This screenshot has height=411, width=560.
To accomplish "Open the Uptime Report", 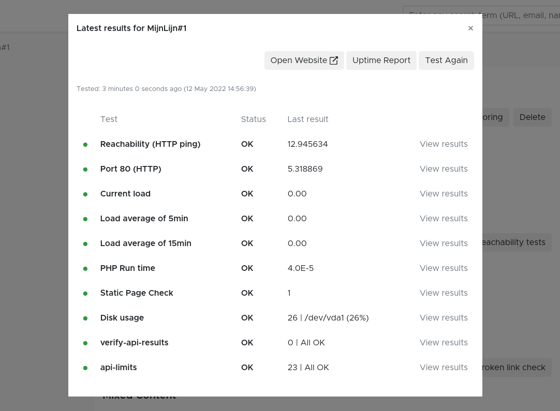I will [381, 60].
